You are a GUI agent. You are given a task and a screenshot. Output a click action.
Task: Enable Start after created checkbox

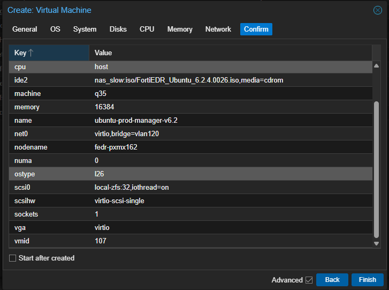point(13,258)
